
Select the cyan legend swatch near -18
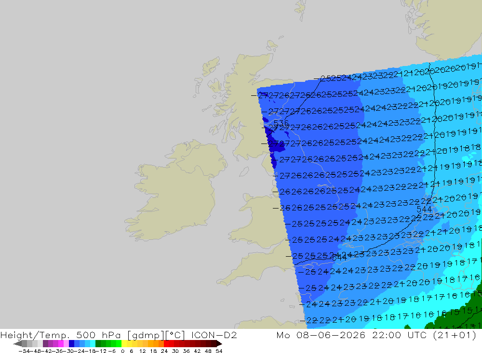point(93,344)
